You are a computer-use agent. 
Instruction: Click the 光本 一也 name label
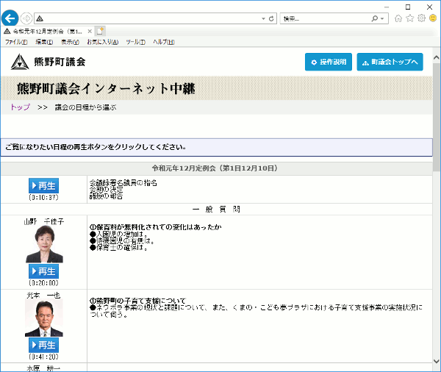pos(43,296)
